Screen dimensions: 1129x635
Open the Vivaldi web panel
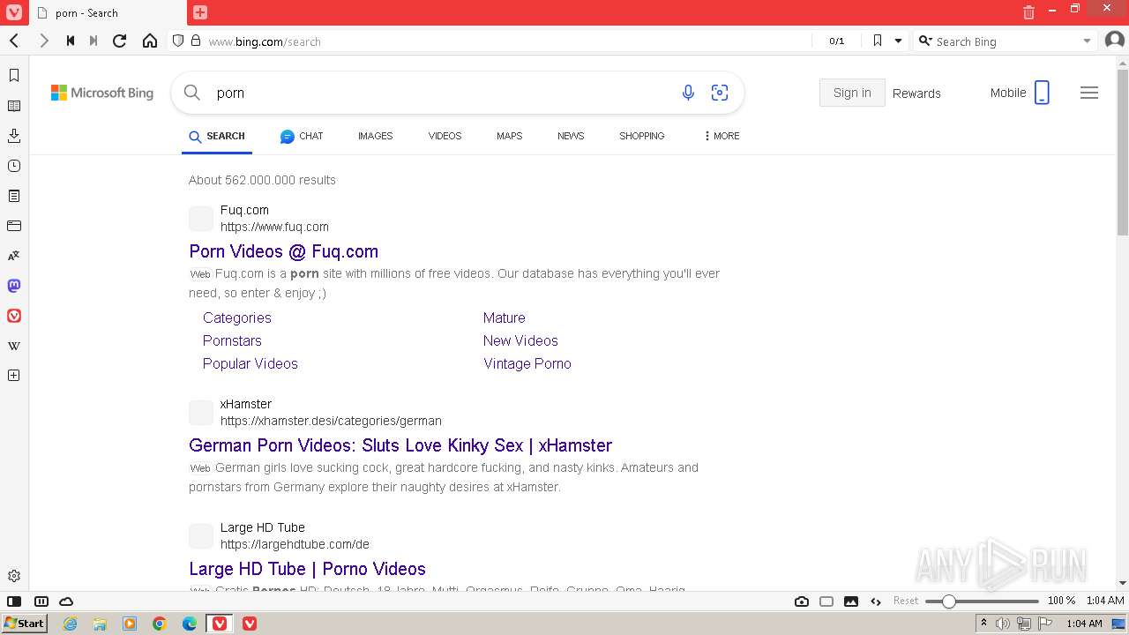(x=14, y=316)
